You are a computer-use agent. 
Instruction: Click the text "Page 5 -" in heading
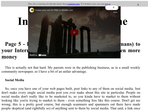tap(15, 44)
